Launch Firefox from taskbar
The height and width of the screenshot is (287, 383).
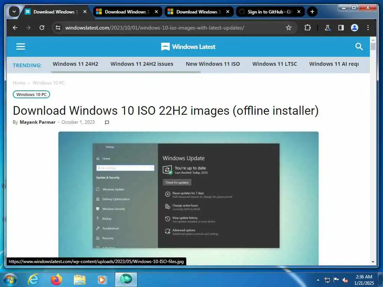tap(56, 280)
